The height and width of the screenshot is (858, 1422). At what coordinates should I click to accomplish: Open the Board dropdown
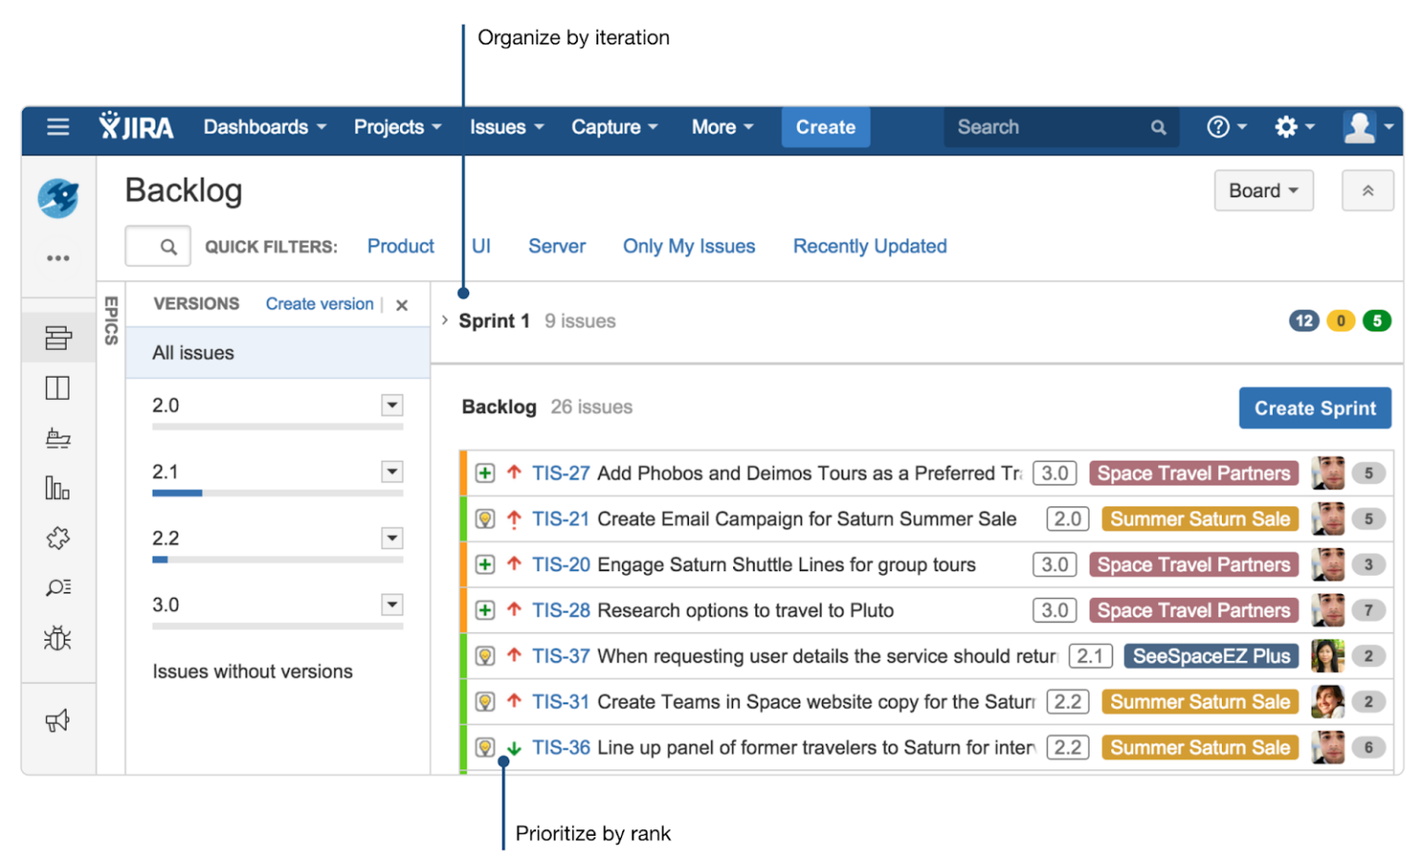[x=1263, y=191]
